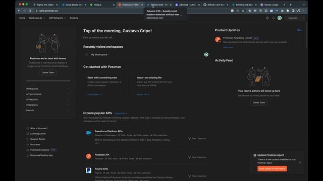The width and height of the screenshot is (323, 181).
Task: Open the Salesforce Platform APIs logo
Action: click(x=89, y=133)
